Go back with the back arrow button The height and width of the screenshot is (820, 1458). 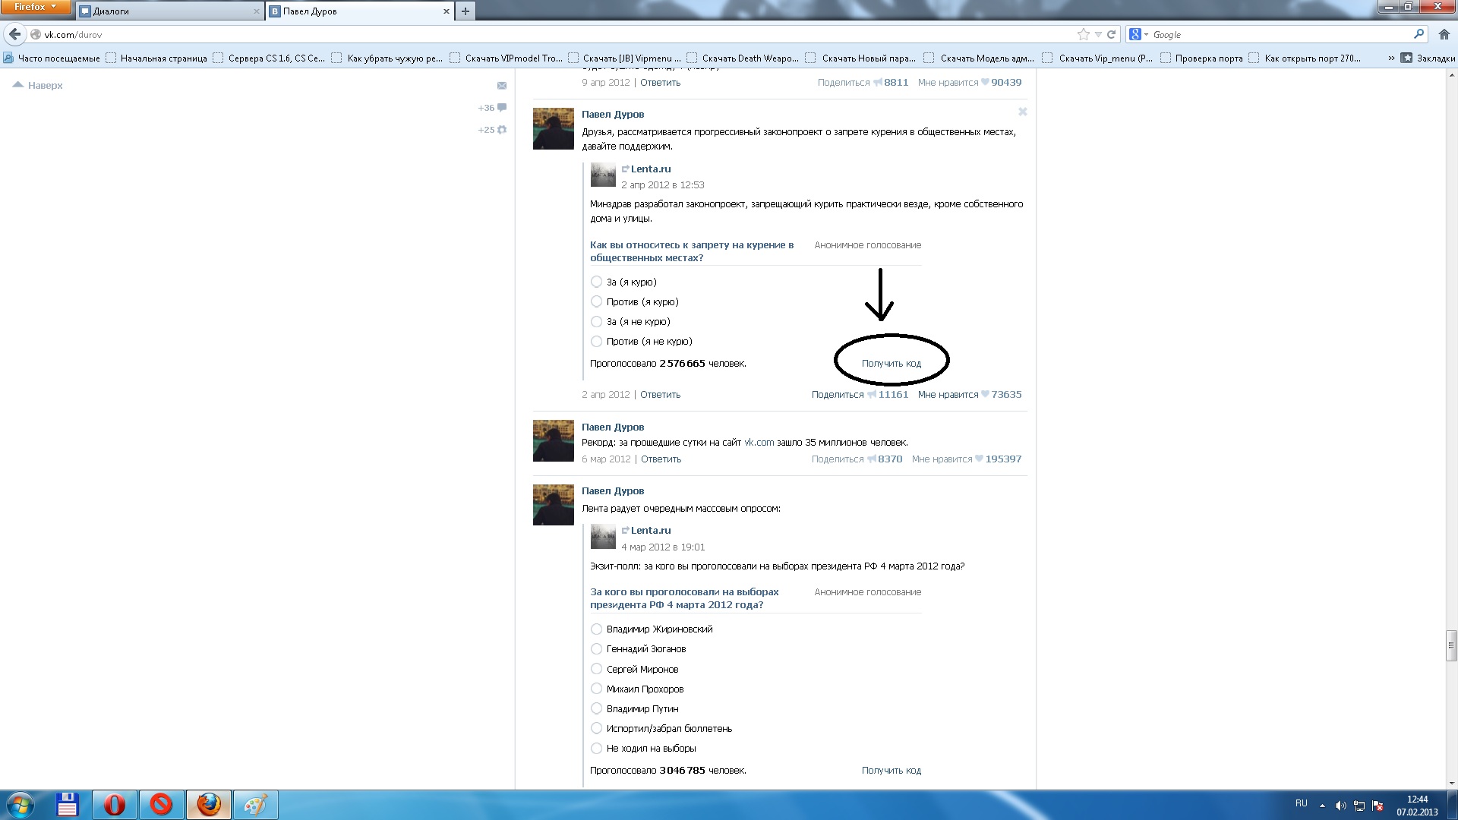[14, 34]
